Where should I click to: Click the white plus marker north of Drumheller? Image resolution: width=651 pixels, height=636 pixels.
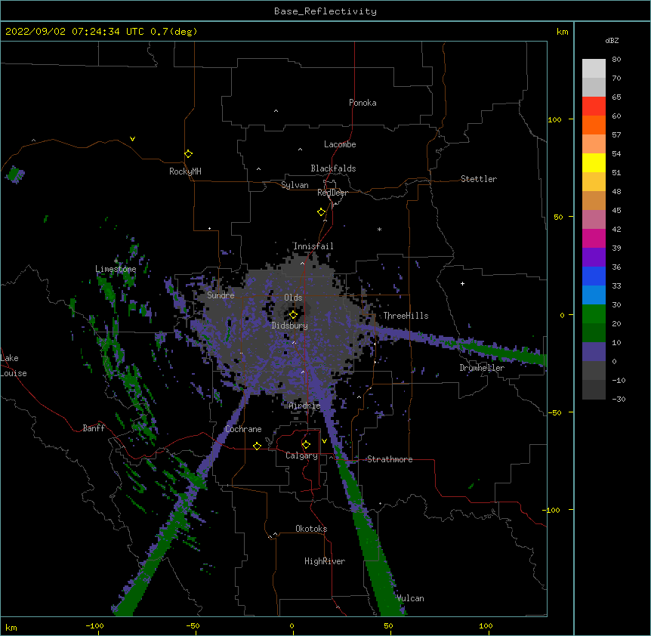[x=462, y=283]
